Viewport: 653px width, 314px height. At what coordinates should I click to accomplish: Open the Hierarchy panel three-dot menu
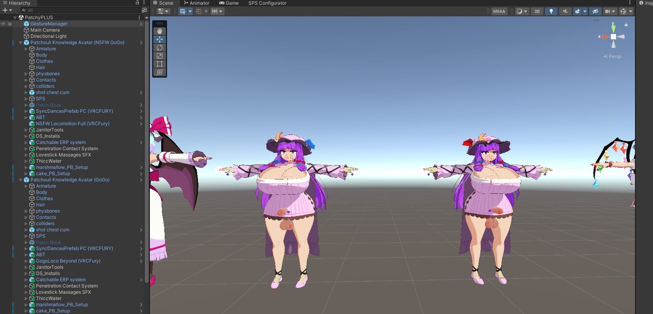tap(144, 3)
